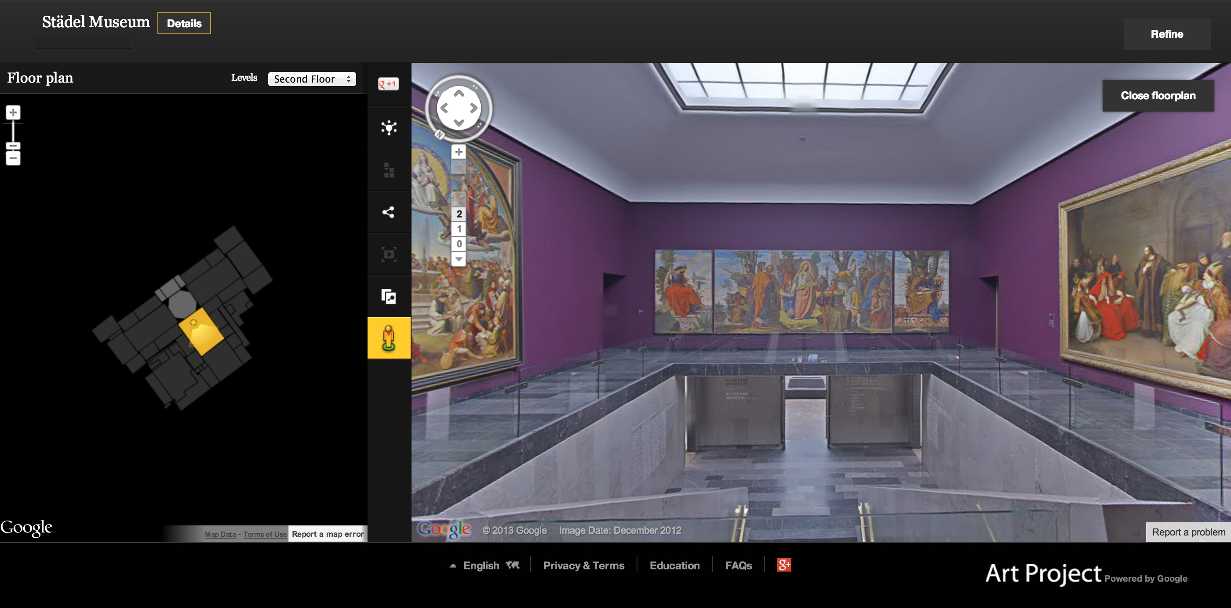Click the red Google+ icon in footer
The height and width of the screenshot is (608, 1231).
[784, 565]
